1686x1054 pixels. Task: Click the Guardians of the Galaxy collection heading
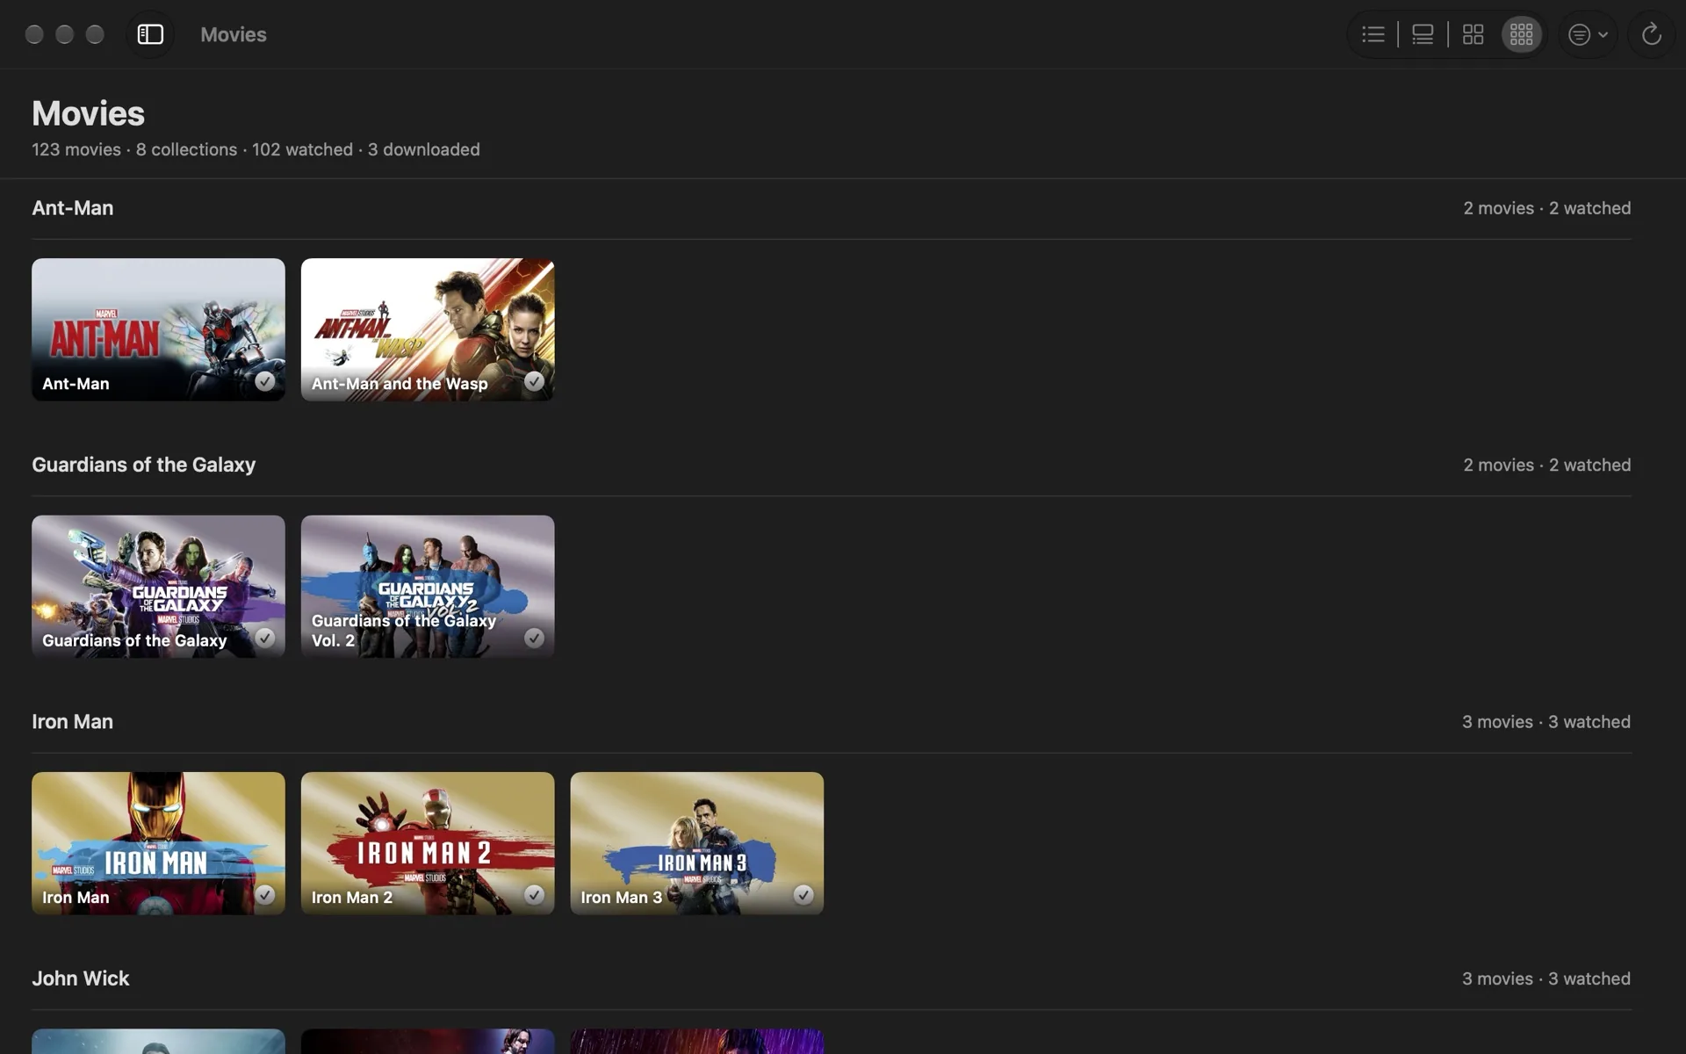point(144,465)
